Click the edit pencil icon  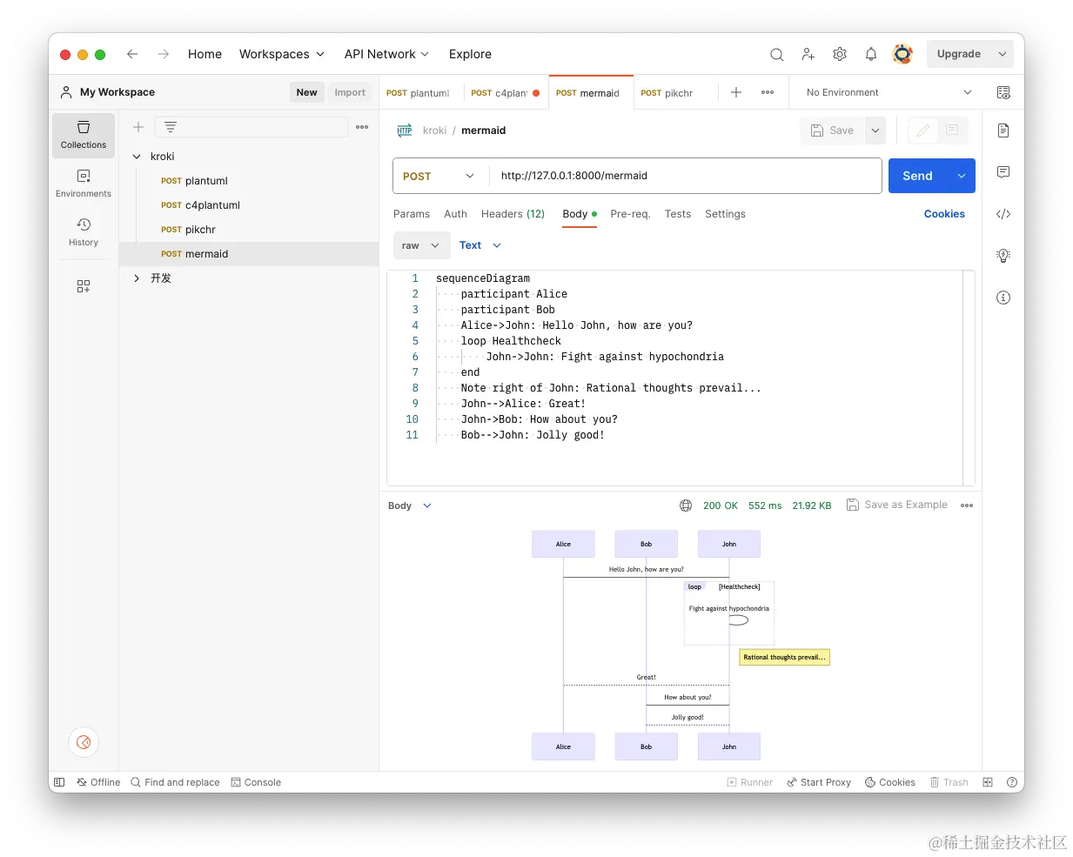pos(923,131)
